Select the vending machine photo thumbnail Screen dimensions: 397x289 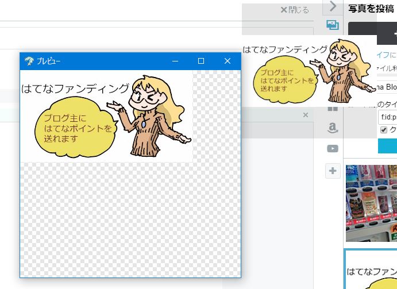[x=371, y=203]
